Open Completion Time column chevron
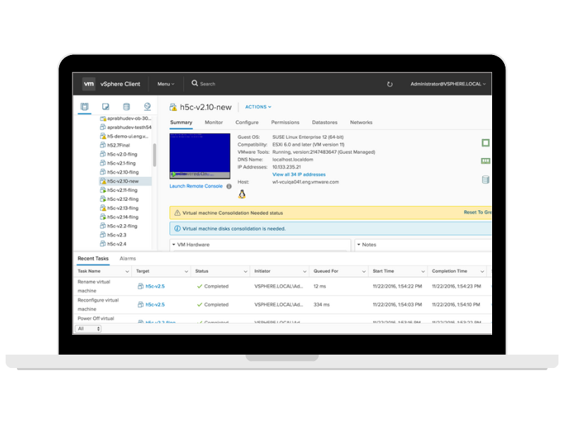564x423 pixels. pyautogui.click(x=482, y=271)
